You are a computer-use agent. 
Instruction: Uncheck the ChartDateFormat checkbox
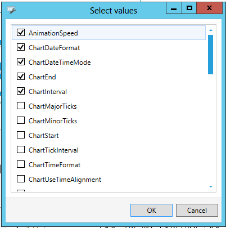[x=21, y=47]
